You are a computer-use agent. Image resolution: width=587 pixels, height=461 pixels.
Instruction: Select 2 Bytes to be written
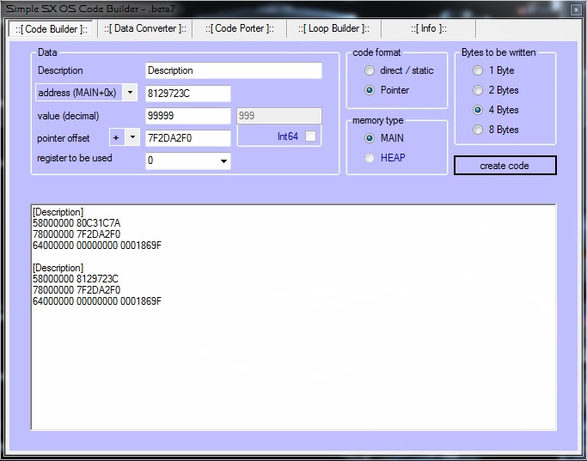tap(496, 90)
